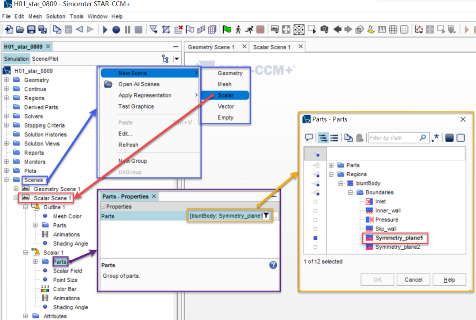
Task: Click the Save All double-disk icon
Action: [x=42, y=29]
